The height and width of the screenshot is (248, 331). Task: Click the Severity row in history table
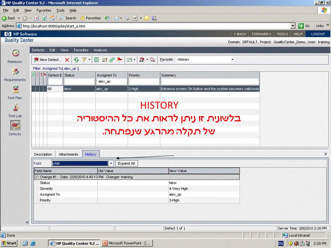[x=137, y=189]
